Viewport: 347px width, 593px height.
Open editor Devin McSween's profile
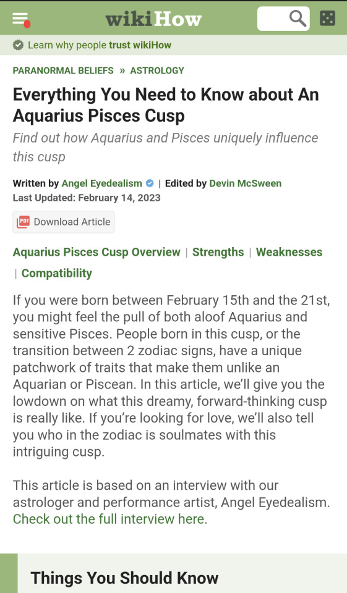tap(246, 183)
